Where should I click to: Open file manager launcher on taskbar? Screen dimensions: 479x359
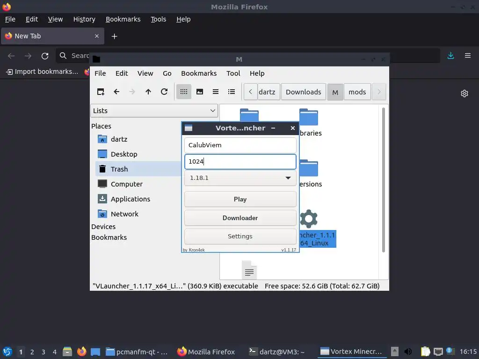[x=67, y=352]
